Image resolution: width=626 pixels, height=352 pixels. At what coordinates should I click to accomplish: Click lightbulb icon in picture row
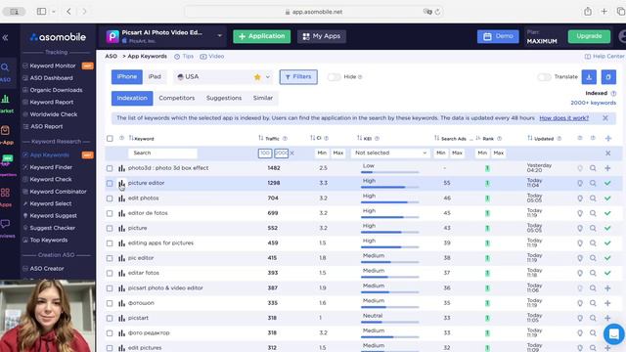tap(580, 228)
